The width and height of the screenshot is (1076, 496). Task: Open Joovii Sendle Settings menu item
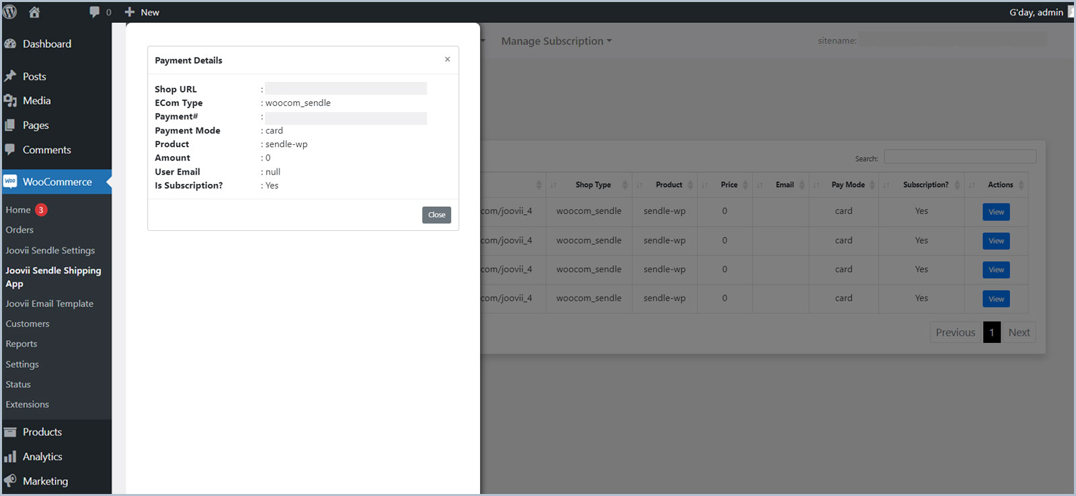point(50,250)
